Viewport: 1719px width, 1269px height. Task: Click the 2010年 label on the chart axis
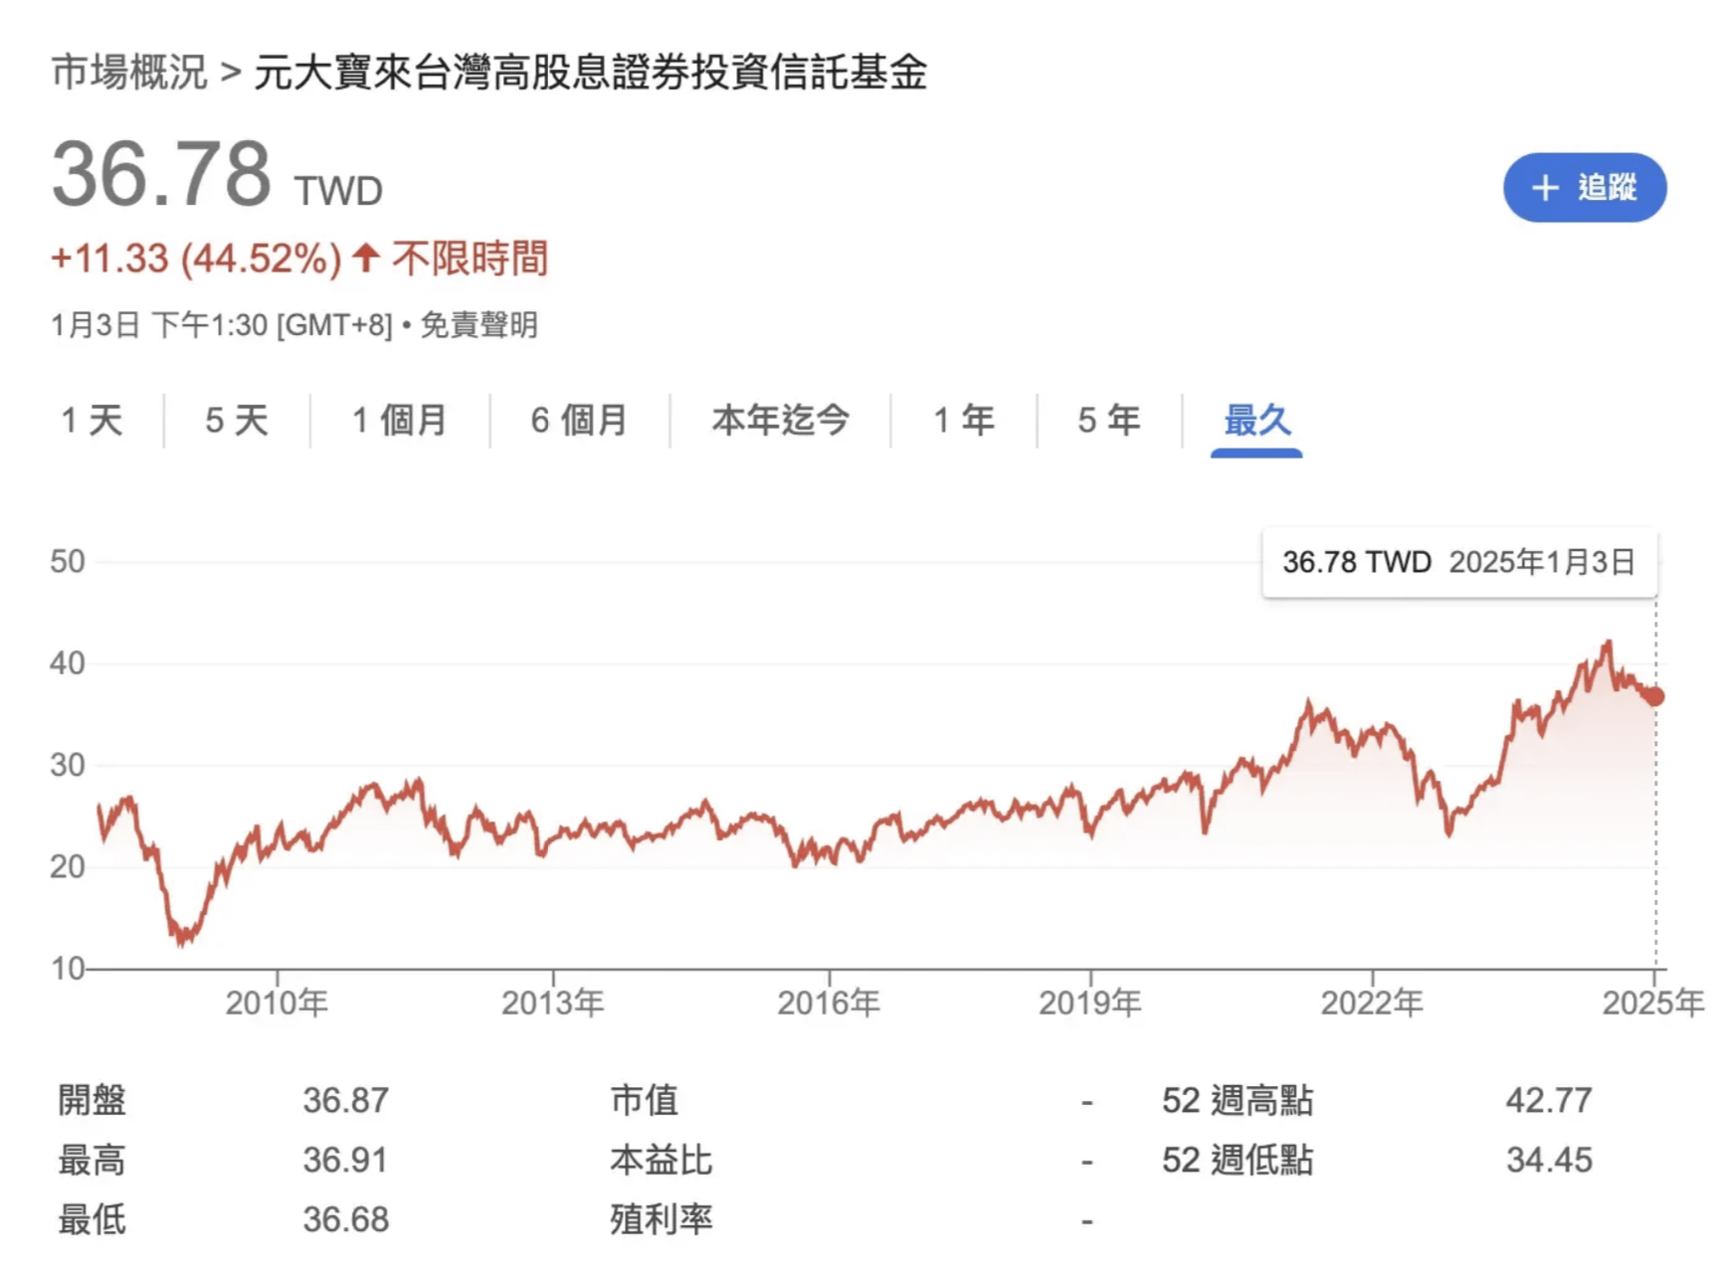coord(277,1002)
